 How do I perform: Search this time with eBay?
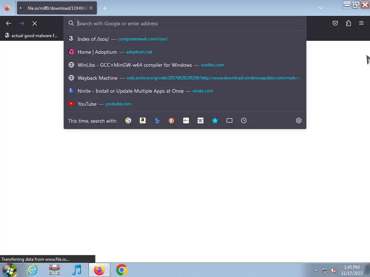pos(186,120)
